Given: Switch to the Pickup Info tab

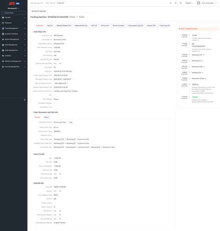Looking at the screenshot, I should click(105, 25).
